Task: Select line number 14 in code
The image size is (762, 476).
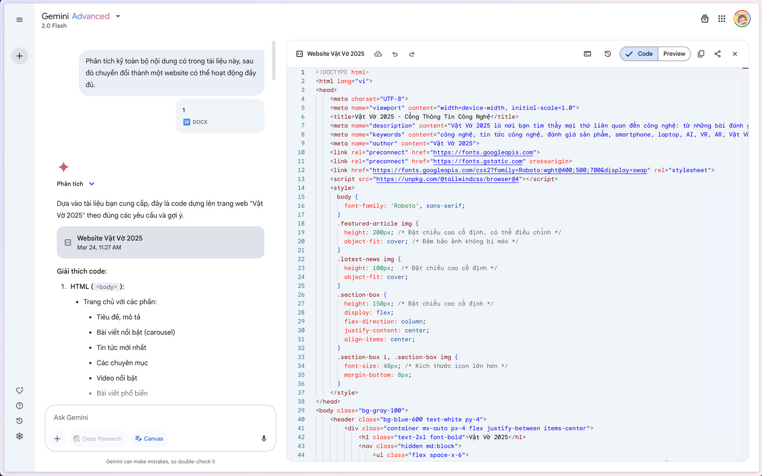Action: (x=301, y=188)
